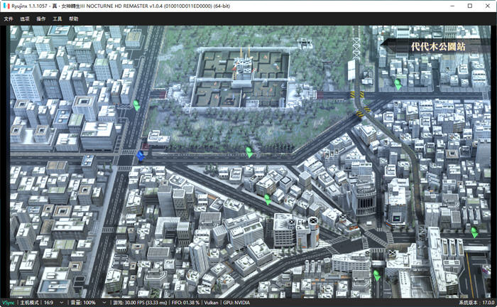Click the 系统版本: 17.0.0 label

pyautogui.click(x=476, y=303)
